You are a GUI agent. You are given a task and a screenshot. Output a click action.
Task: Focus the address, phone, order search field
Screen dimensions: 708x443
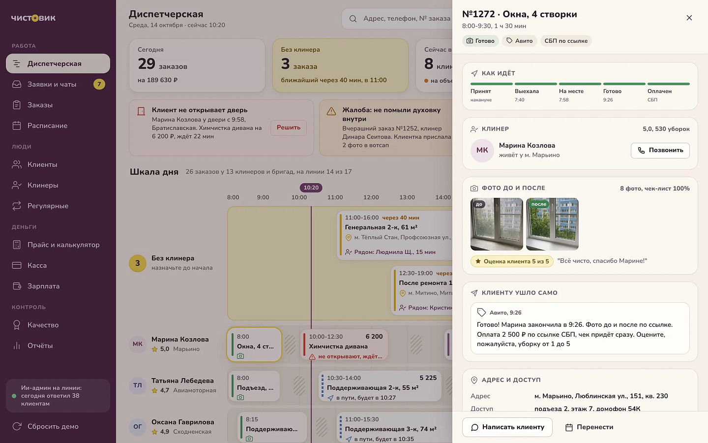[397, 19]
